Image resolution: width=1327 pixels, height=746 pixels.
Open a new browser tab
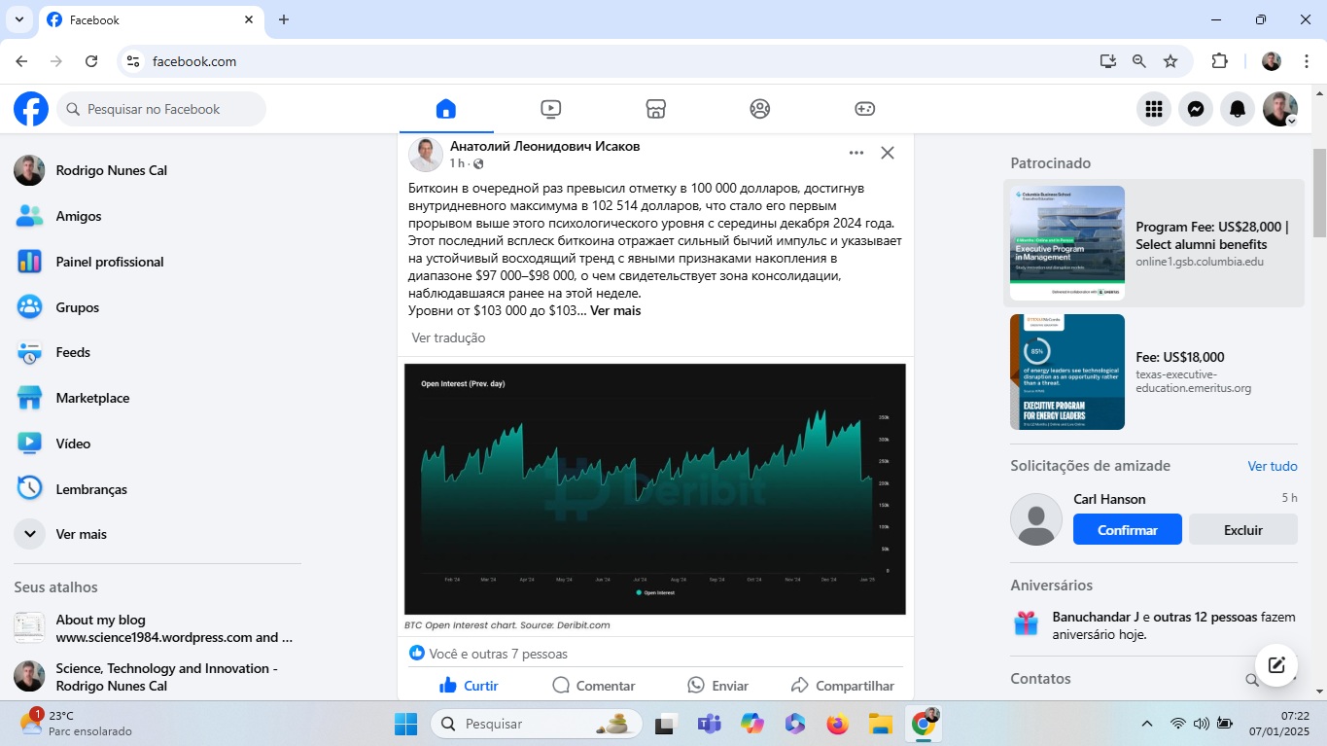[x=284, y=19]
